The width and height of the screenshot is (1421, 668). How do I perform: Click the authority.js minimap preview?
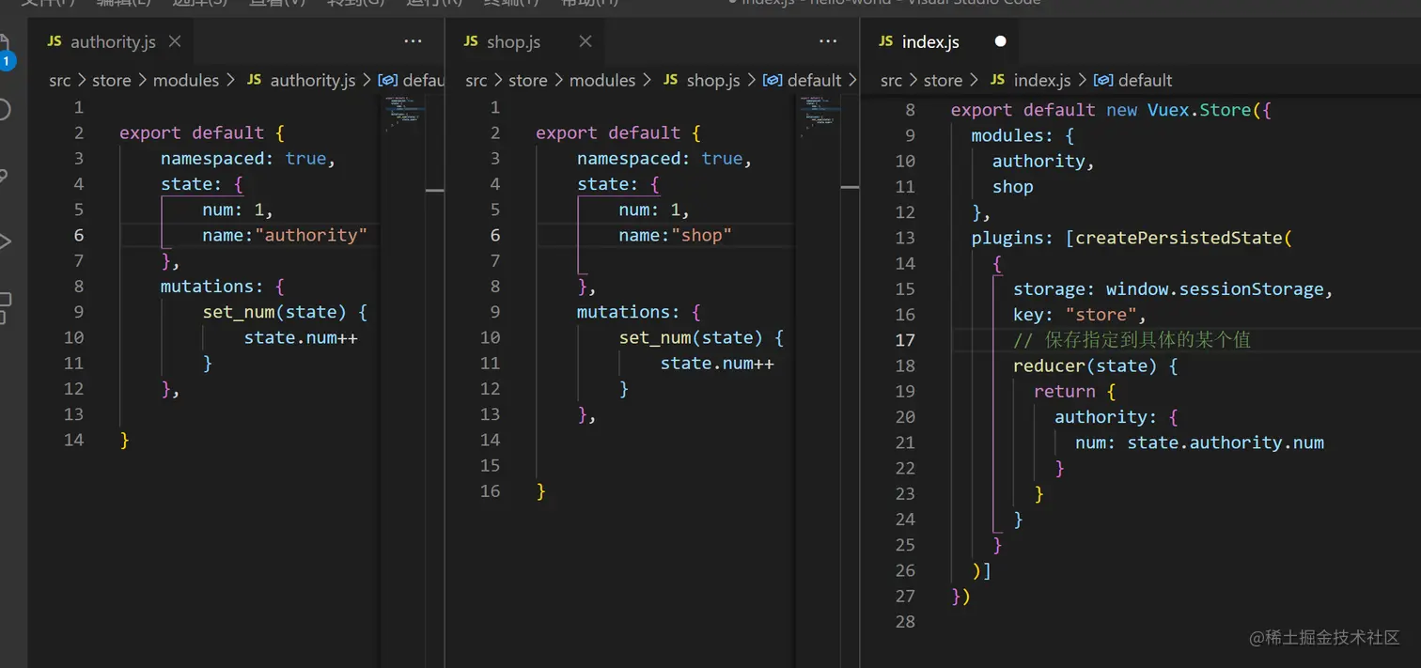[x=404, y=113]
